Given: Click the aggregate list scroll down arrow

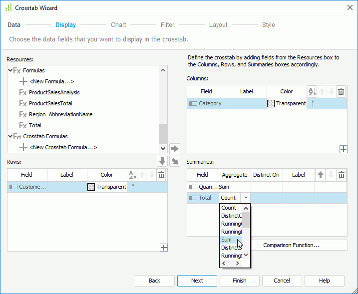Looking at the screenshot, I should point(246,255).
